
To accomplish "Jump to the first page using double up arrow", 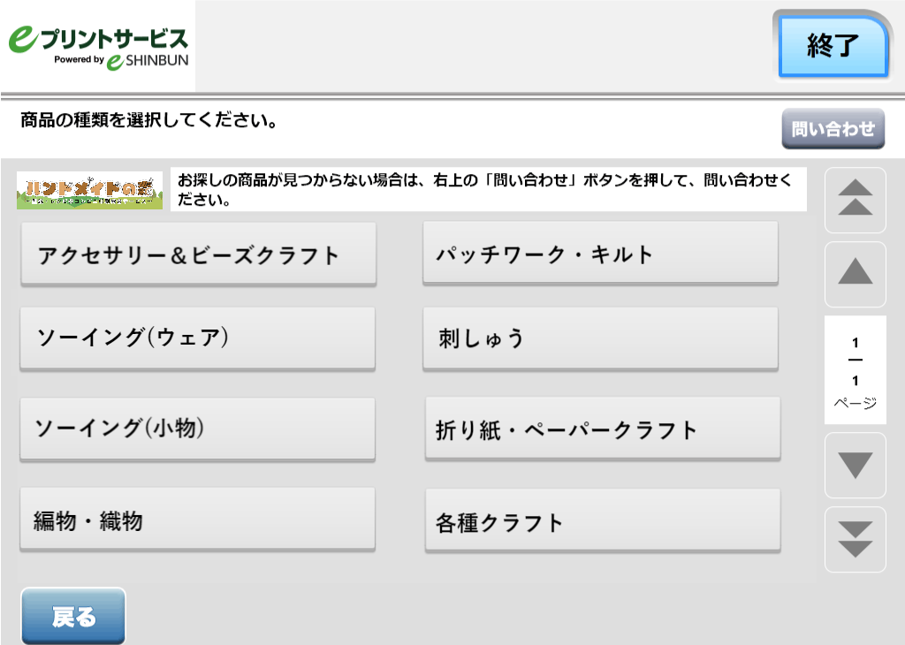I will 855,201.
